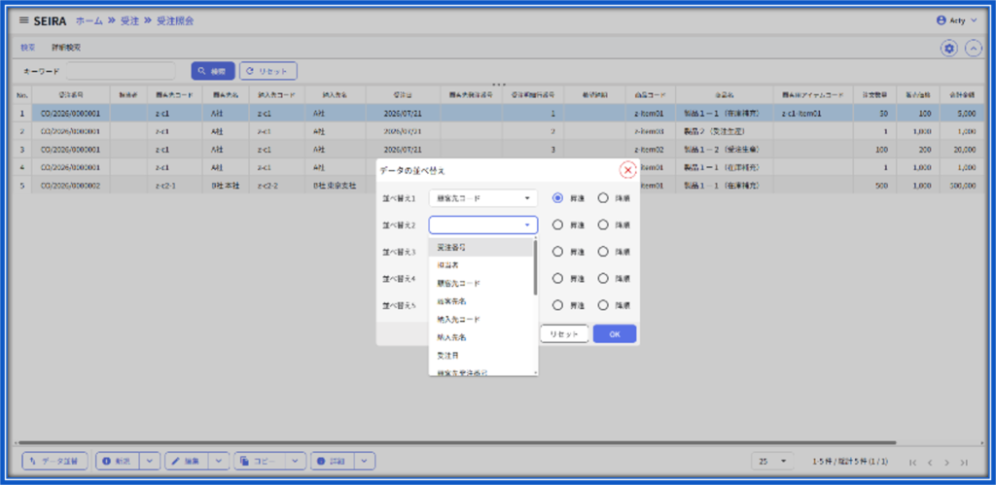Open the 並べ替え1 dropdown showing 顧客先コード

pos(483,198)
